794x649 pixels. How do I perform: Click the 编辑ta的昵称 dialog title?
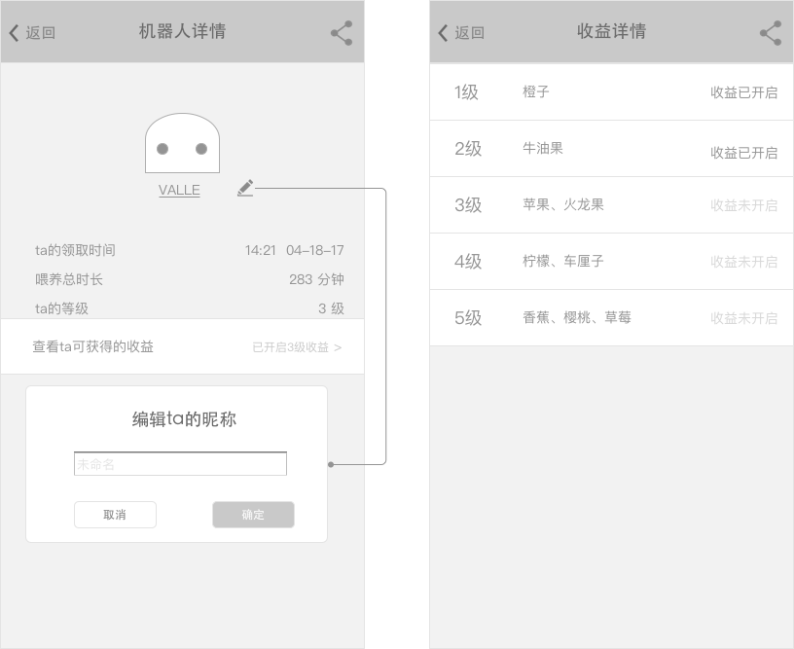(x=184, y=419)
